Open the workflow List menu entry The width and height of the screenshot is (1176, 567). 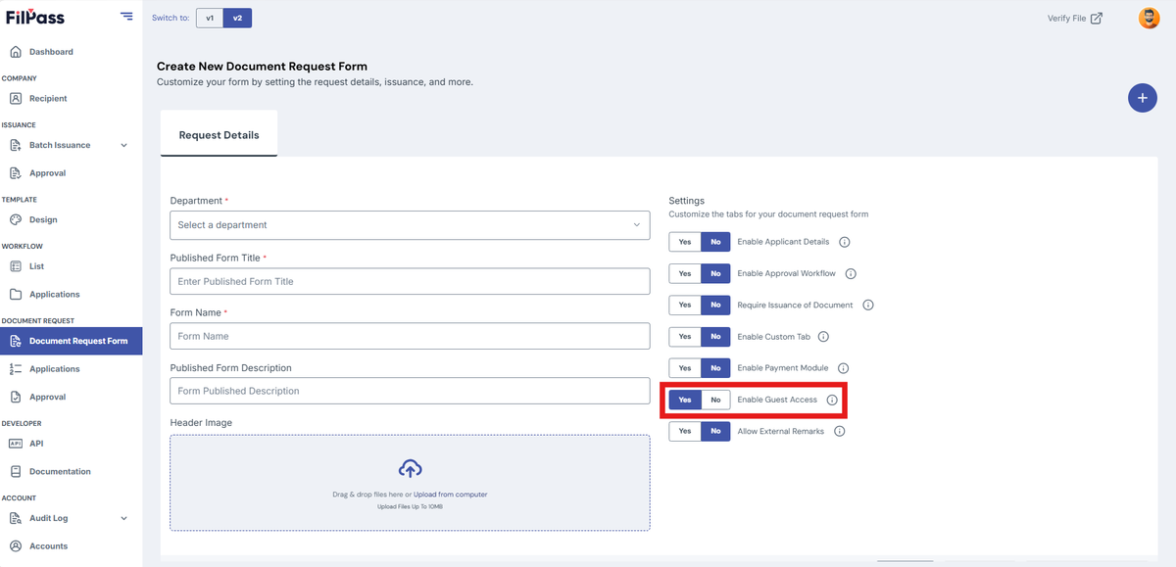(x=36, y=266)
